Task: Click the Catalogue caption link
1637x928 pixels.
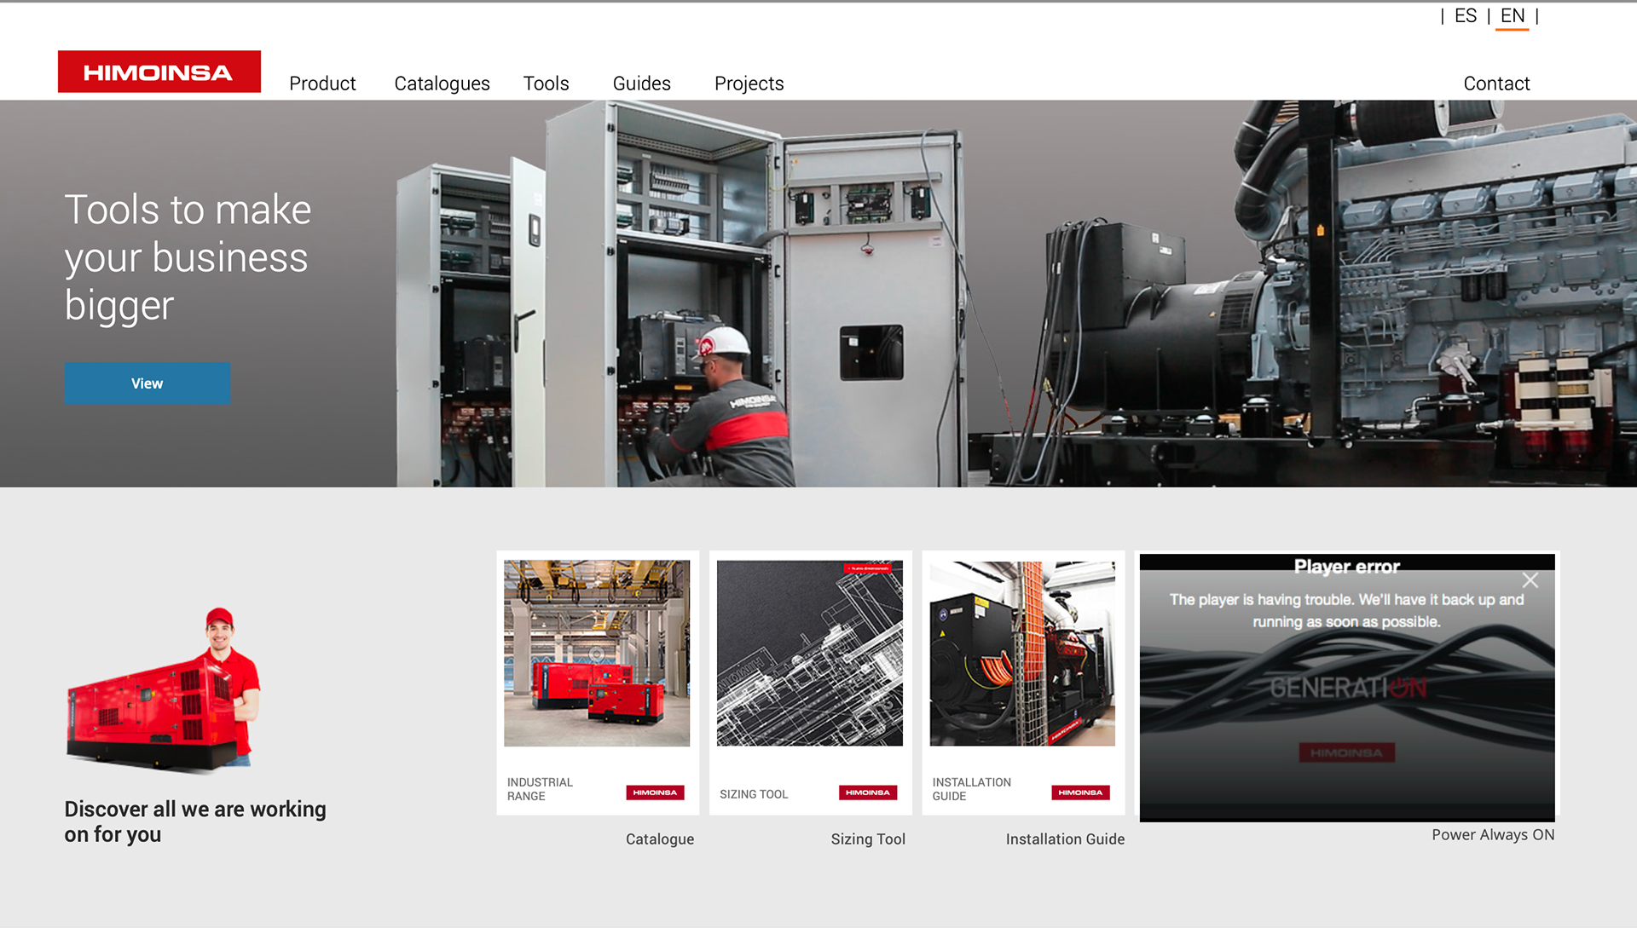Action: click(x=659, y=839)
